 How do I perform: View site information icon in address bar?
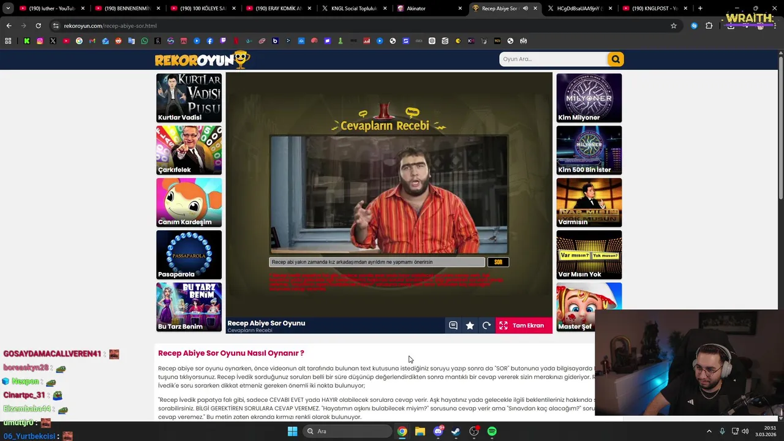(56, 26)
